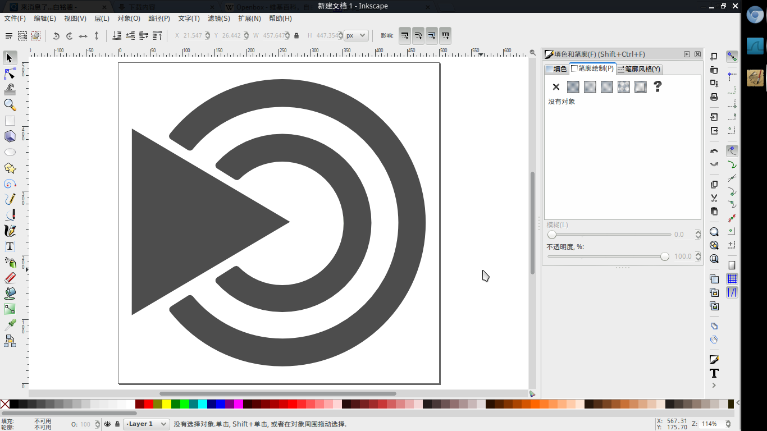Image resolution: width=767 pixels, height=431 pixels.
Task: Open the Layer 1 dropdown
Action: pyautogui.click(x=146, y=424)
